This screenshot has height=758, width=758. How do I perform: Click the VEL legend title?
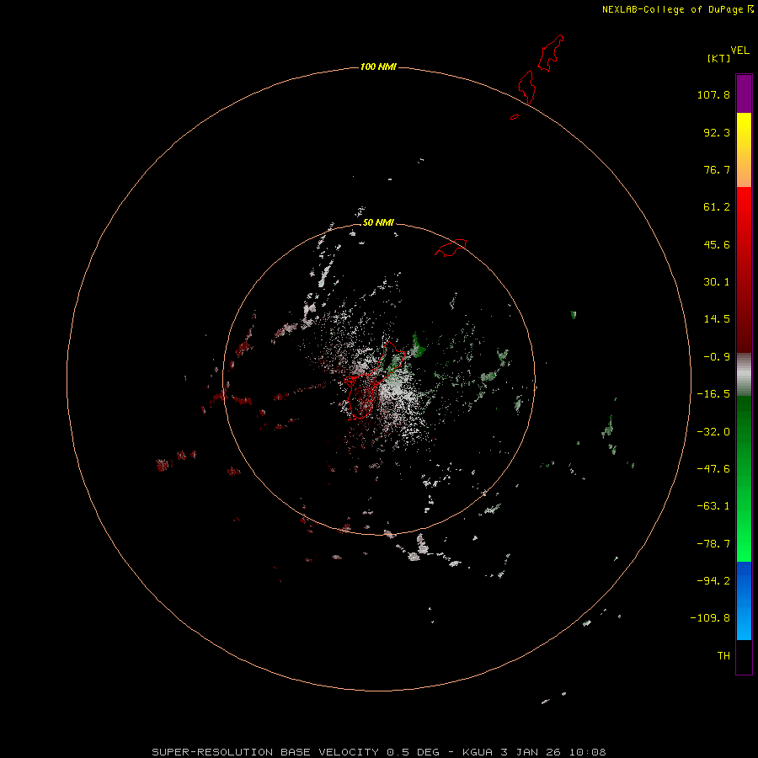(x=739, y=51)
